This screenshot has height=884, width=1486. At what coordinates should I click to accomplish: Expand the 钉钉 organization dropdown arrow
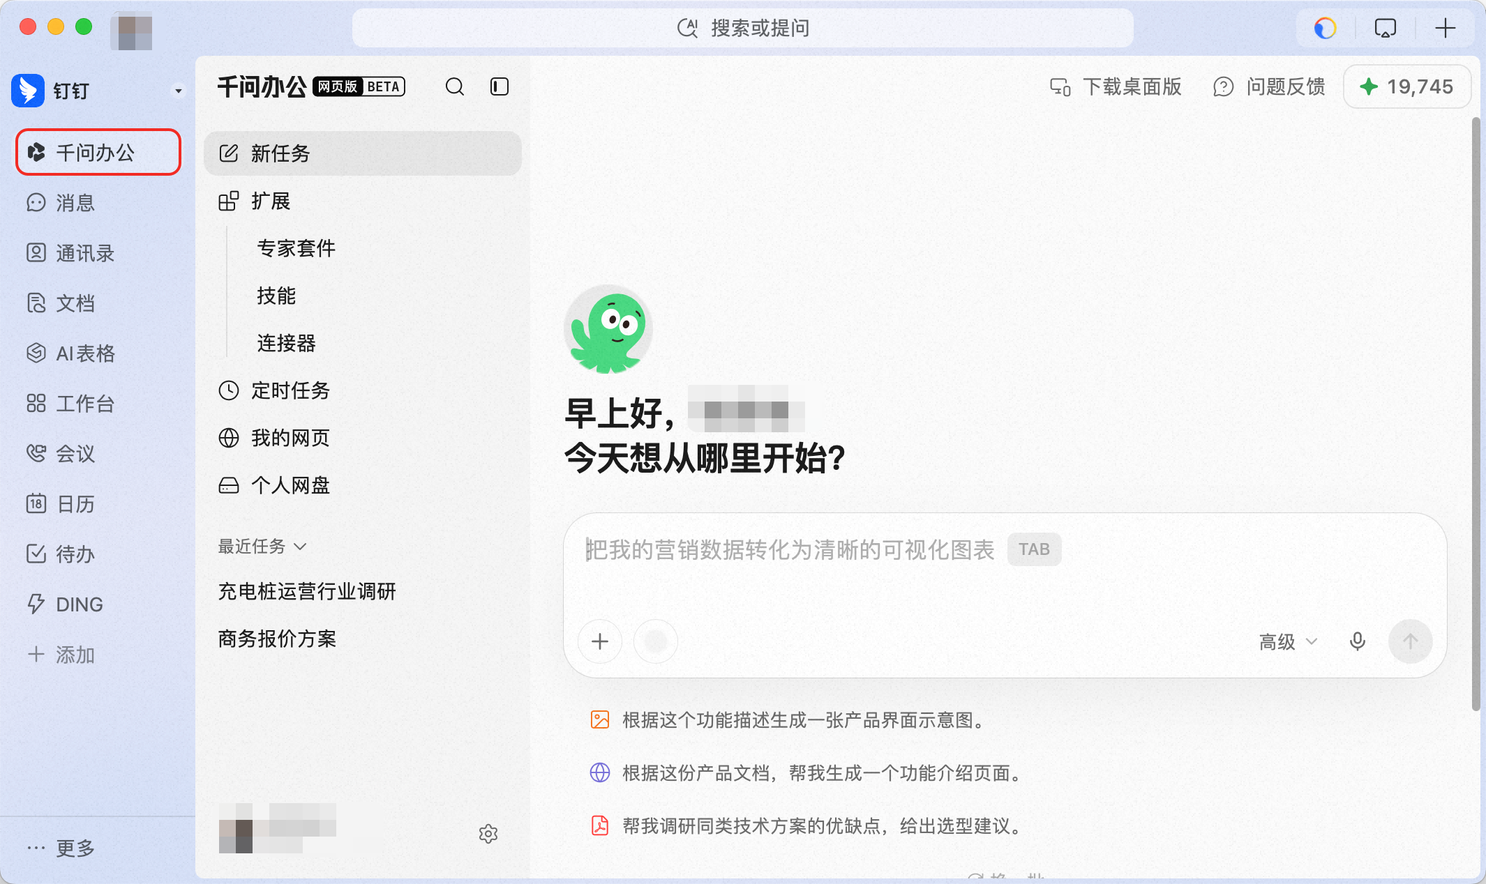[179, 91]
